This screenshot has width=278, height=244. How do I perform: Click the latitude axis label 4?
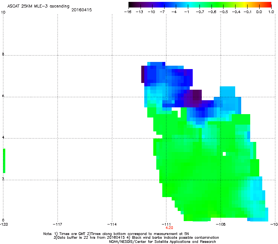[3, 137]
